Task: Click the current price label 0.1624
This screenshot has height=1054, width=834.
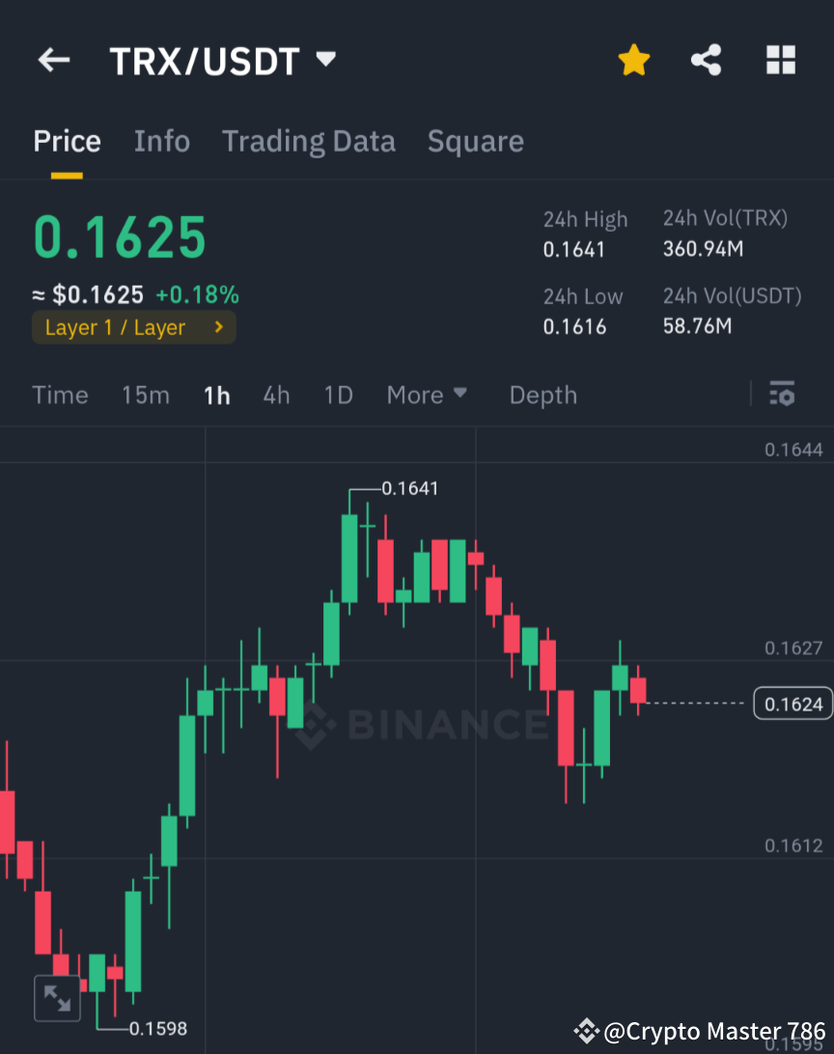Action: click(x=792, y=704)
